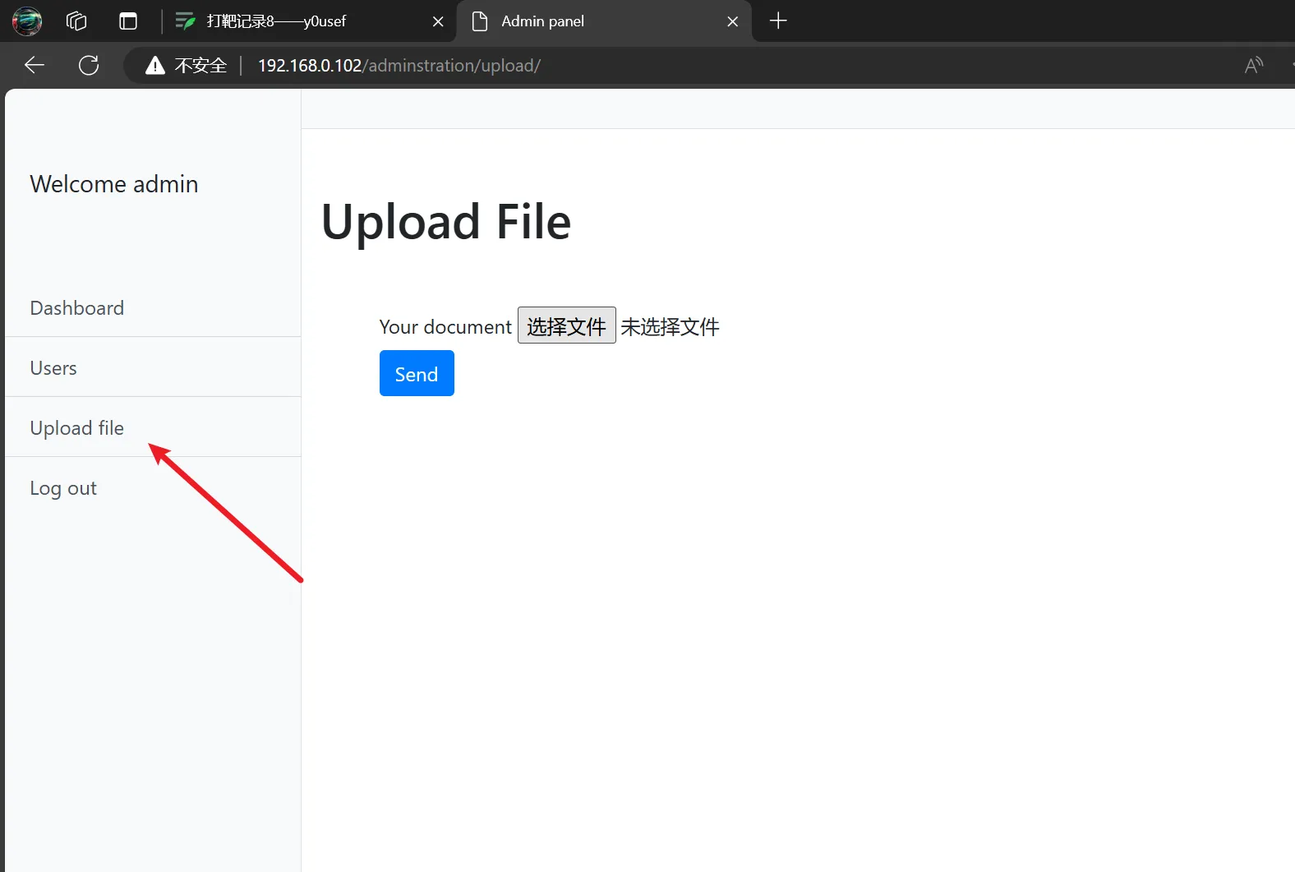Select the Admin panel tab

click(x=542, y=21)
